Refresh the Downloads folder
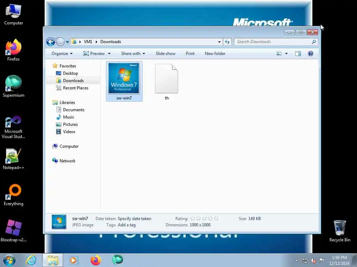 [227, 42]
